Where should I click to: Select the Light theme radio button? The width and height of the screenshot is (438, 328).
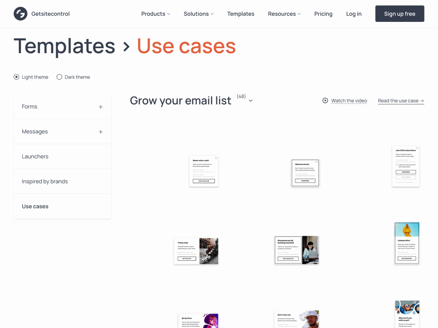(x=16, y=77)
